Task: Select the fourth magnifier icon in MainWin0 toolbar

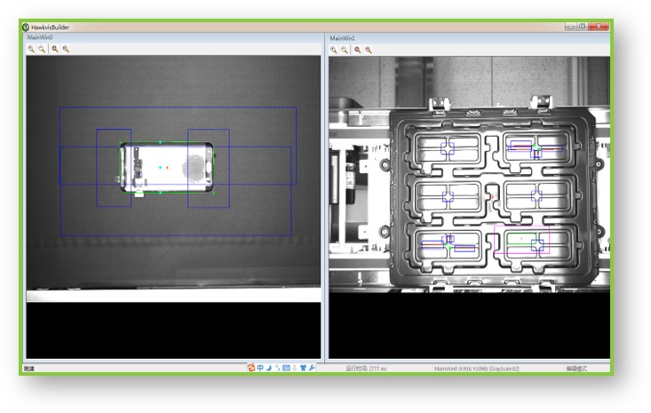Action: pyautogui.click(x=66, y=49)
